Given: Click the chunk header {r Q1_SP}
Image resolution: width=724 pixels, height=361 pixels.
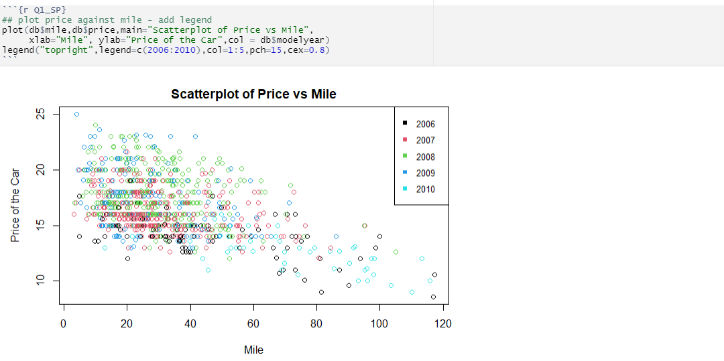Looking at the screenshot, I should coord(34,9).
